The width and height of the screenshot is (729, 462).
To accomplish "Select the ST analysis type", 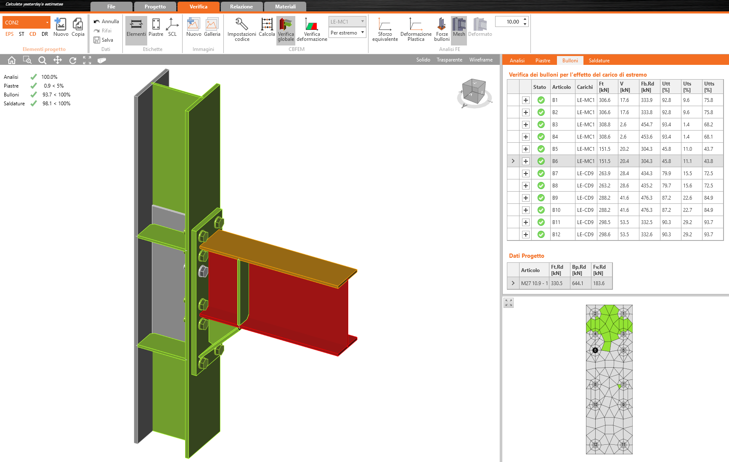I will click(x=21, y=34).
